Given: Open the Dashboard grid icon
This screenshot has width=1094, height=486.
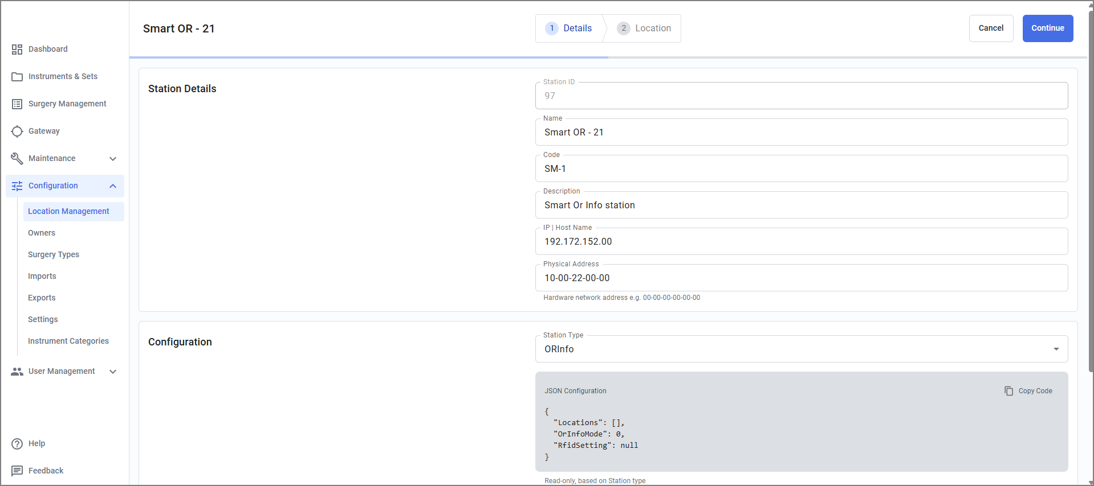Looking at the screenshot, I should point(17,50).
